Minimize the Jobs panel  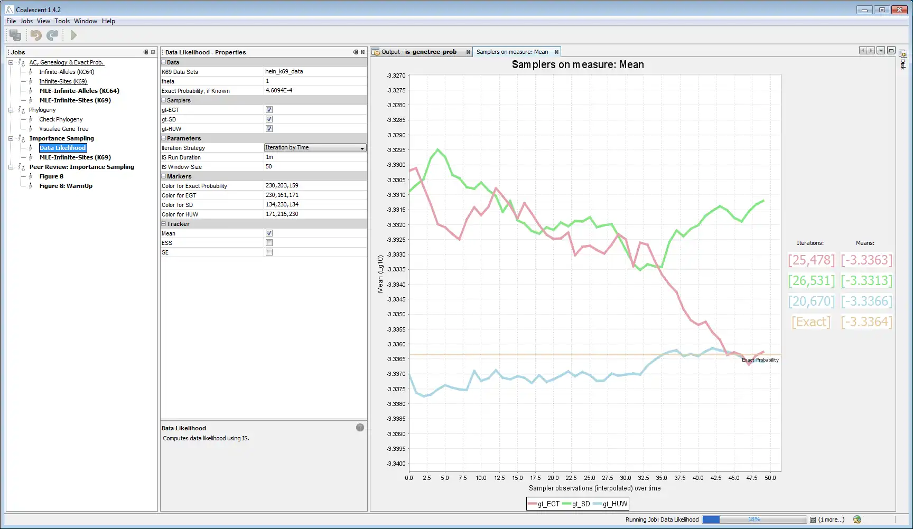click(x=146, y=52)
